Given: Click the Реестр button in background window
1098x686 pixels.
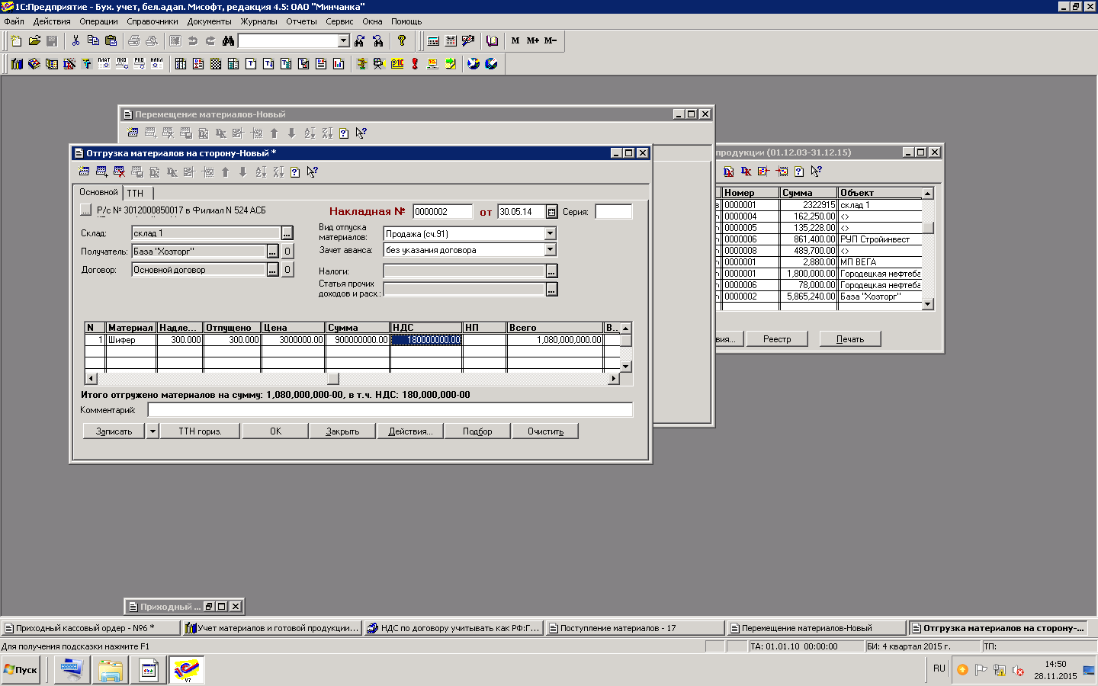Looking at the screenshot, I should [x=777, y=339].
